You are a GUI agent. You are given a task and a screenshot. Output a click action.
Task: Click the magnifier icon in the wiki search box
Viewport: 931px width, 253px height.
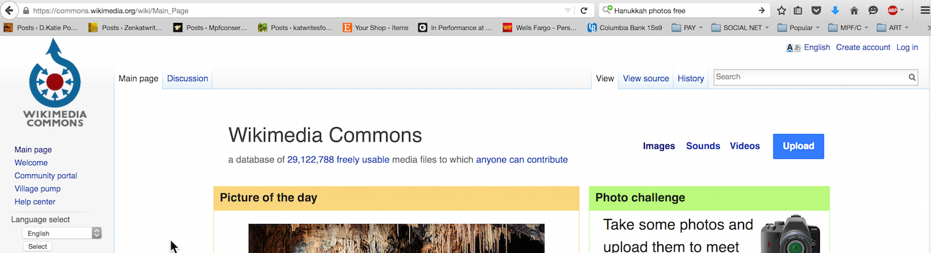[912, 78]
